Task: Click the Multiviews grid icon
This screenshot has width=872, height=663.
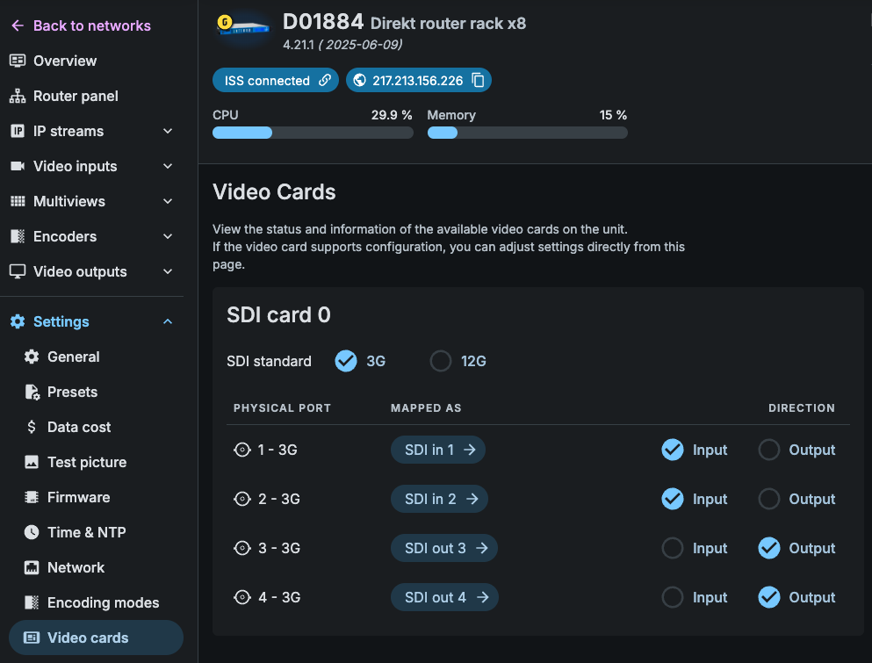Action: pyautogui.click(x=18, y=201)
